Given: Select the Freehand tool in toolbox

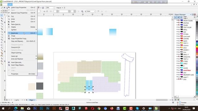Looking at the screenshot, I should coord(2,26).
